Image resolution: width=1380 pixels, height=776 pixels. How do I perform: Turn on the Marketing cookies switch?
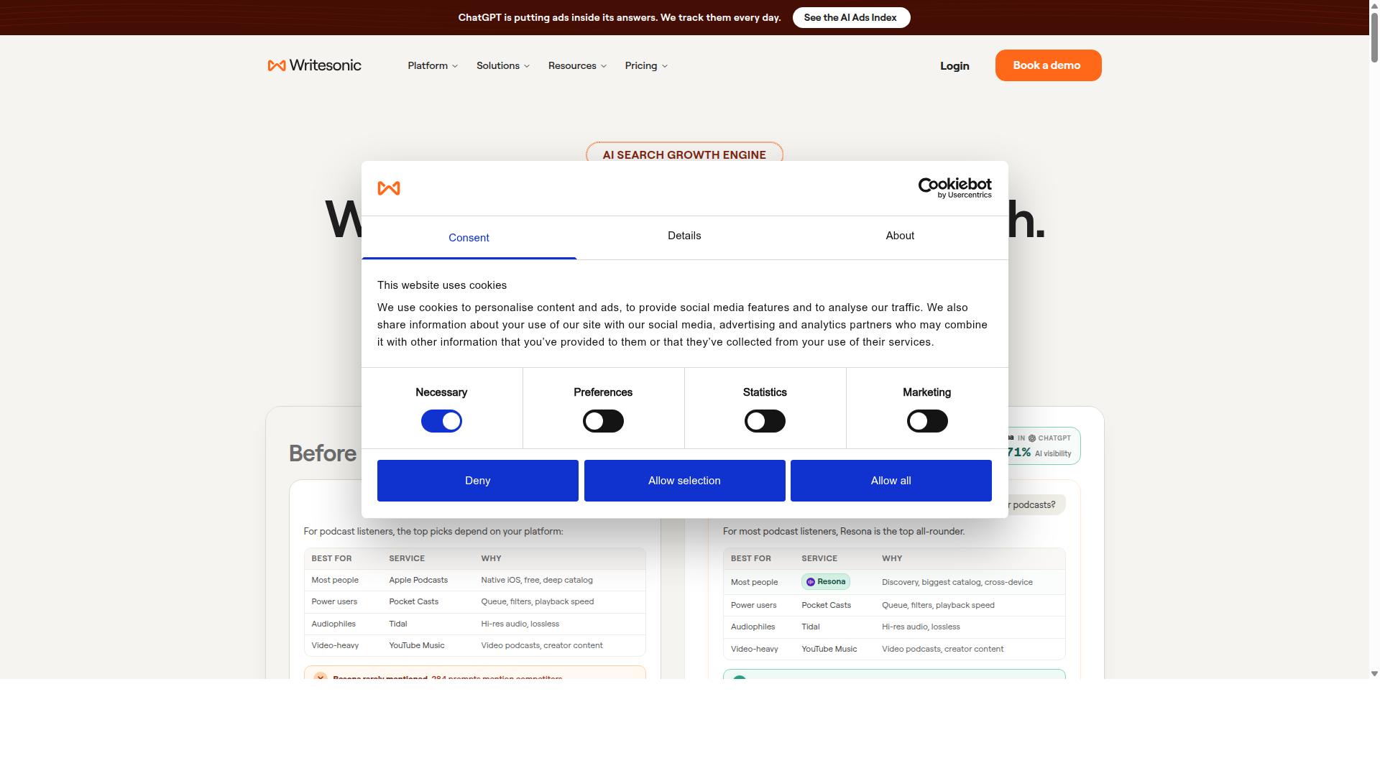(x=927, y=421)
